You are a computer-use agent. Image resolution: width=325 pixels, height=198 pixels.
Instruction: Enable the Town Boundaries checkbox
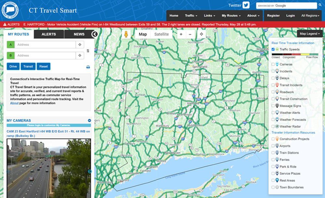(273, 187)
